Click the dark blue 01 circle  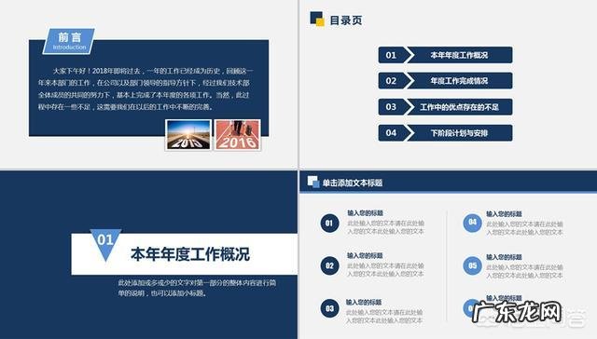329,224
